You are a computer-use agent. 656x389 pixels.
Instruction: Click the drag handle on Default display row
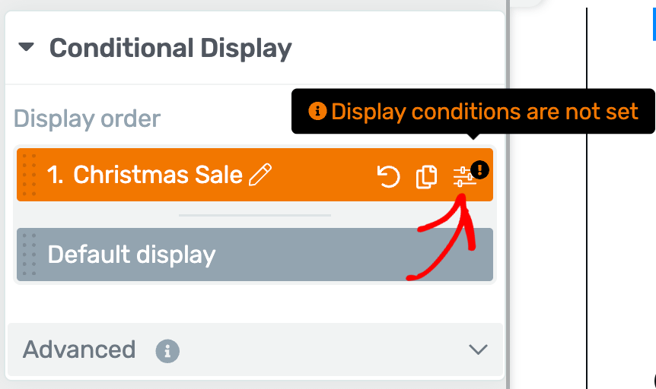[29, 254]
